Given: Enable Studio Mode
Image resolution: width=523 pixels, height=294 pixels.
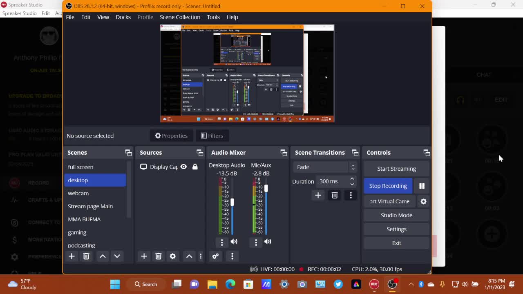Looking at the screenshot, I should (x=396, y=215).
